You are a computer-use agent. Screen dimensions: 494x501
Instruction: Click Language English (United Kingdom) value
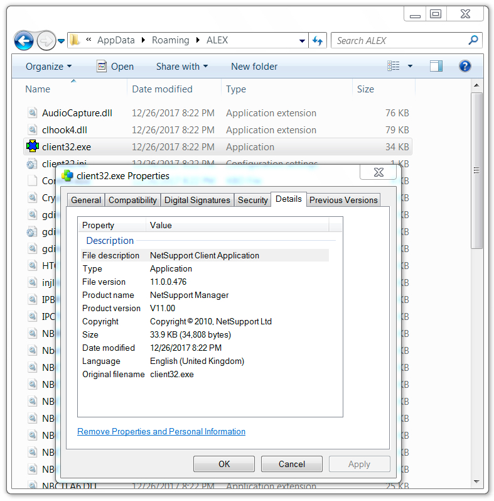(197, 361)
